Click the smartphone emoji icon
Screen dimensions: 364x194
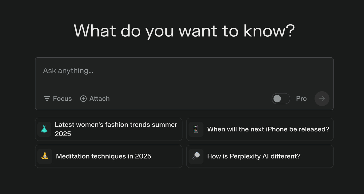(196, 129)
